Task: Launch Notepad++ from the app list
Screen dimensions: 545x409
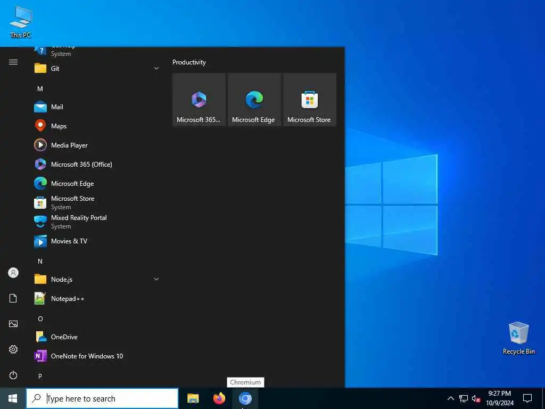Action: tap(97, 298)
